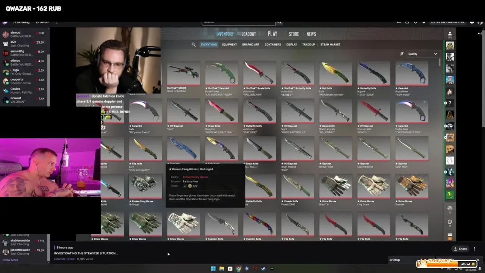Image resolution: width=485 pixels, height=273 pixels.
Task: Open Chrome from the taskbar
Action: 238,268
